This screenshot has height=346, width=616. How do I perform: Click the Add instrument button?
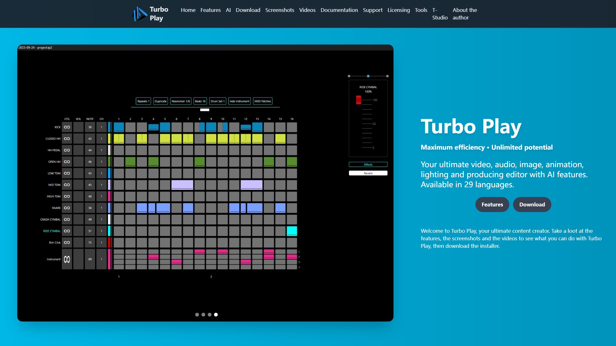point(239,101)
